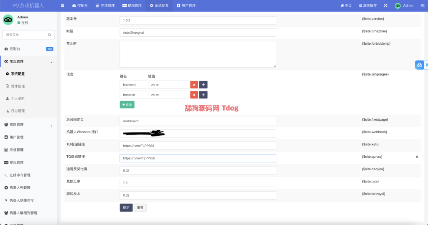Collapse the 常规管理 sidebar group
The width and height of the screenshot is (428, 225).
(51, 62)
